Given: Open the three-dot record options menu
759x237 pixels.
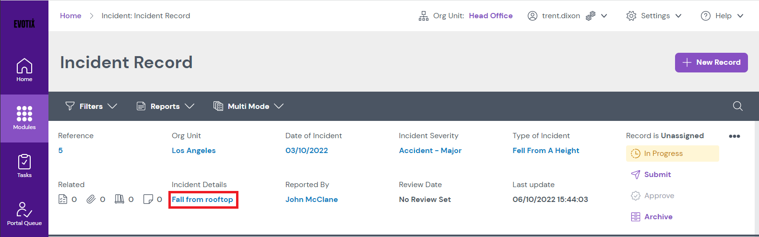Looking at the screenshot, I should pyautogui.click(x=734, y=136).
